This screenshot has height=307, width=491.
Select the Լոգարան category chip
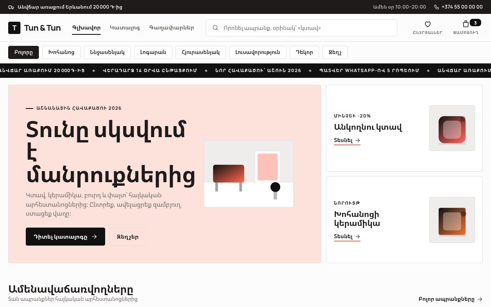pos(153,52)
